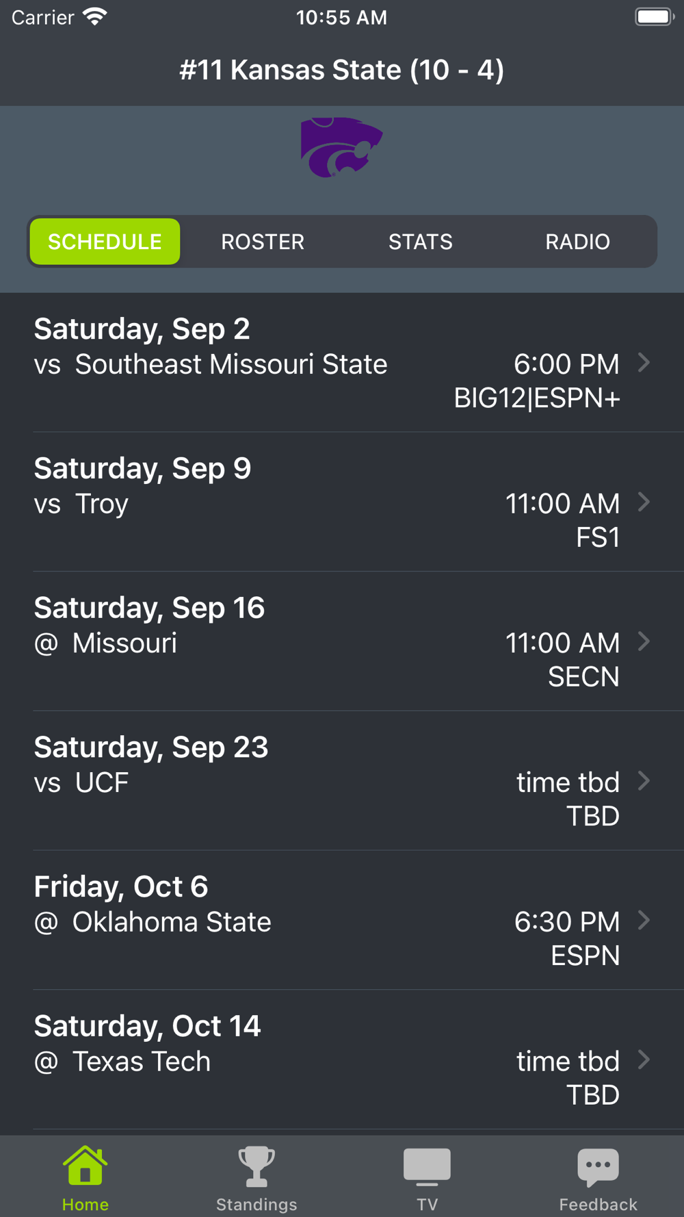Tap the Saturday, Sep 16 date heading

(149, 608)
